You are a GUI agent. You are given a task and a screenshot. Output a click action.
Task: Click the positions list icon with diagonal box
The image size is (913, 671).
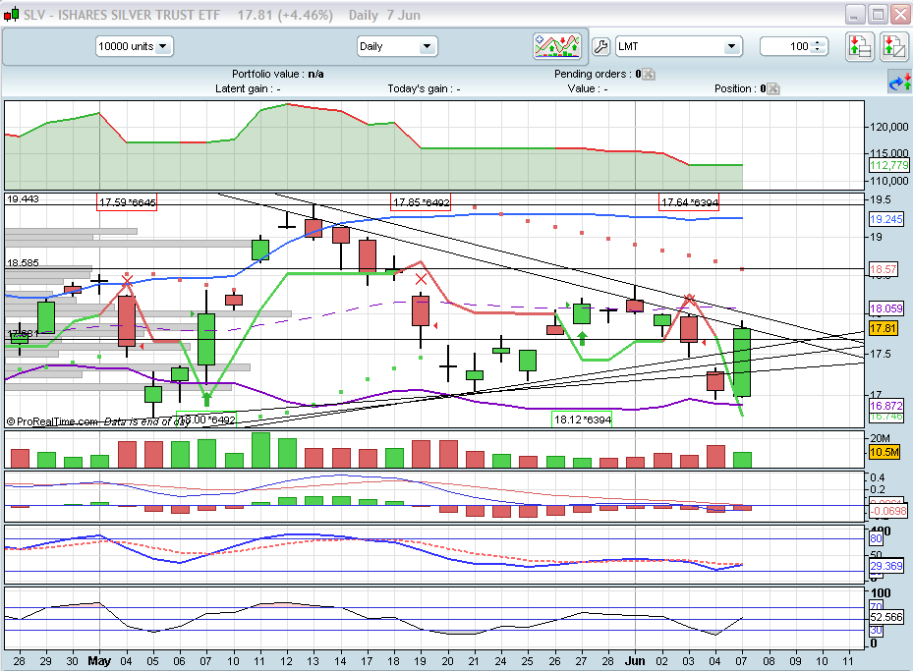(893, 46)
